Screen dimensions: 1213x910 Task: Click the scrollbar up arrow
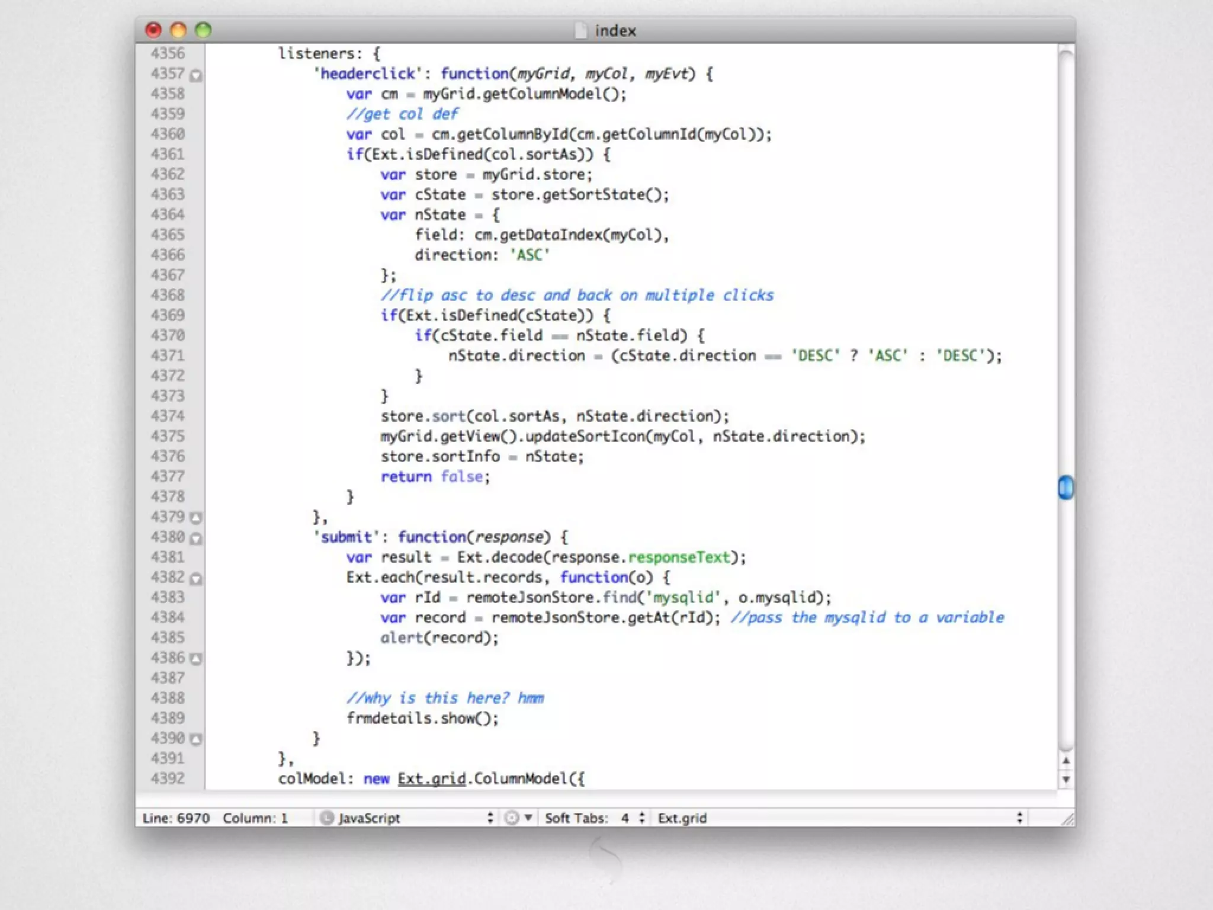pos(1066,761)
